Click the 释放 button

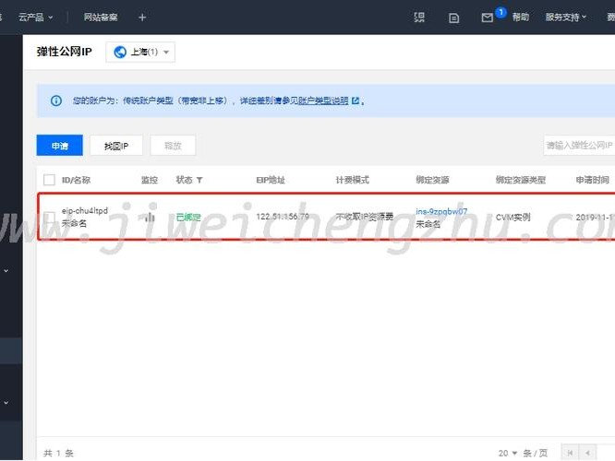(173, 146)
